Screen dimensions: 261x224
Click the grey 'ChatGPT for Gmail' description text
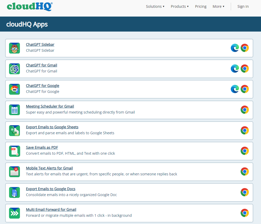(x=41, y=71)
